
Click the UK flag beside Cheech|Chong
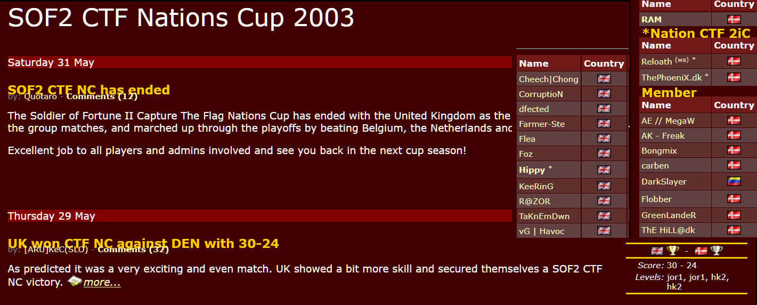pos(604,79)
